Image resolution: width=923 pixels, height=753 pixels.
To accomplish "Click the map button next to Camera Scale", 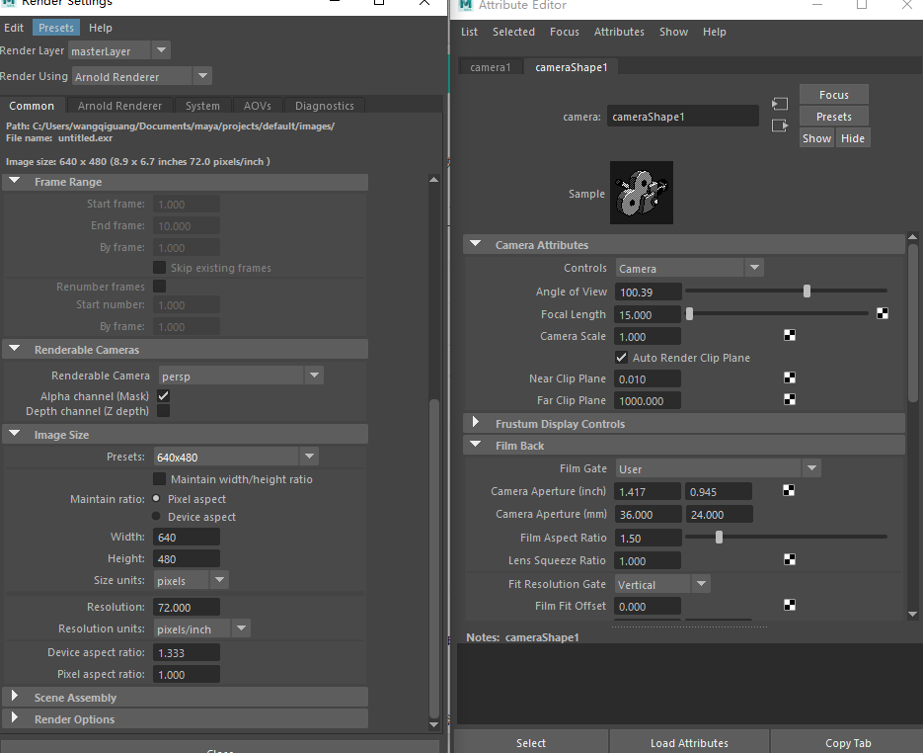I will (790, 335).
